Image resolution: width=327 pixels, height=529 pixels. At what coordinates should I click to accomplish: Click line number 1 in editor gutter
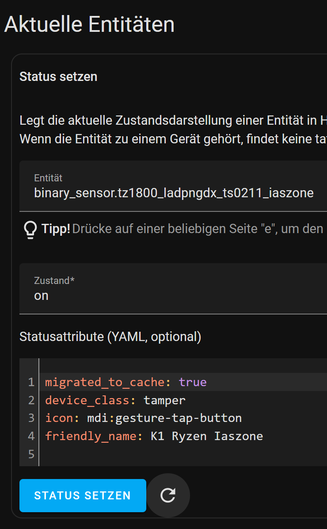click(x=31, y=382)
